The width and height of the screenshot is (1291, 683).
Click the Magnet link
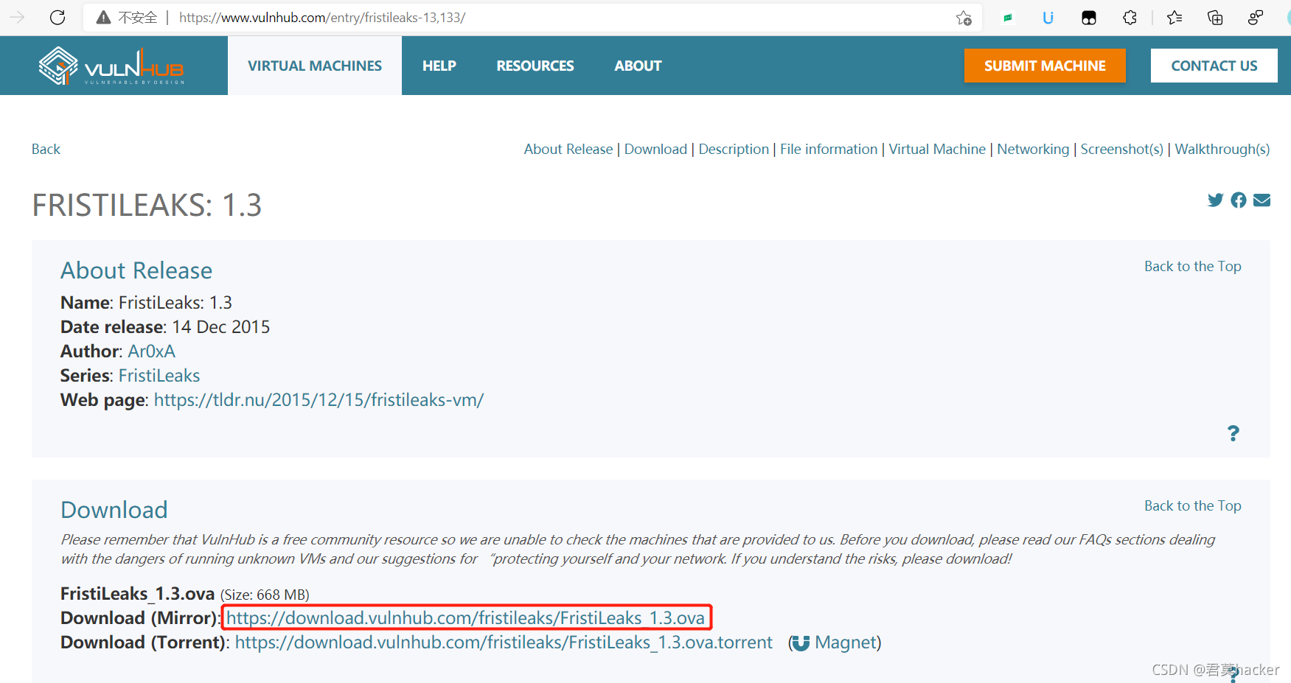tap(846, 642)
